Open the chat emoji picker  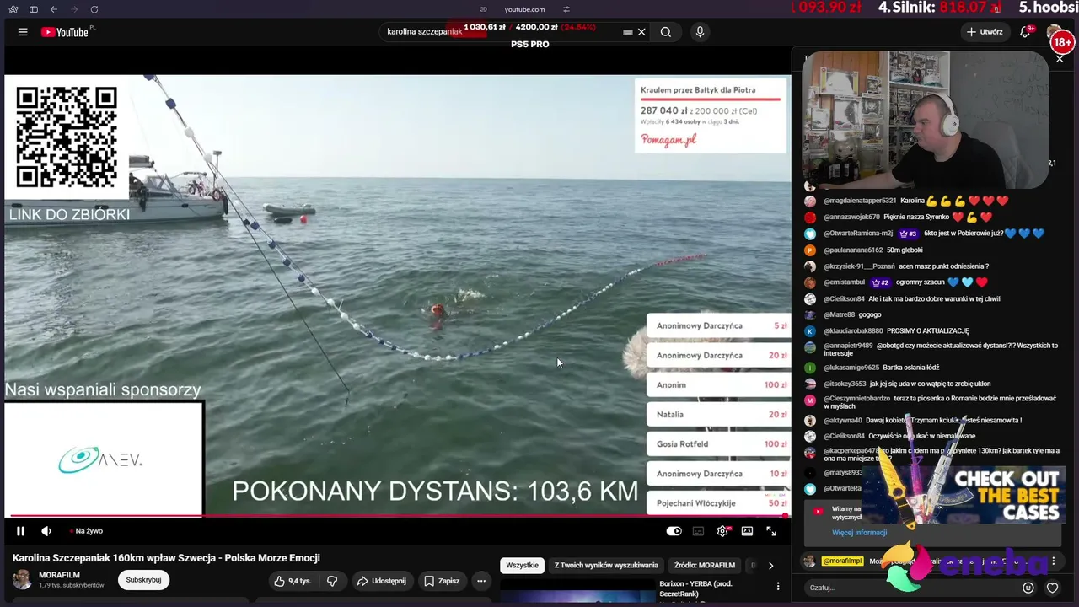click(1028, 588)
